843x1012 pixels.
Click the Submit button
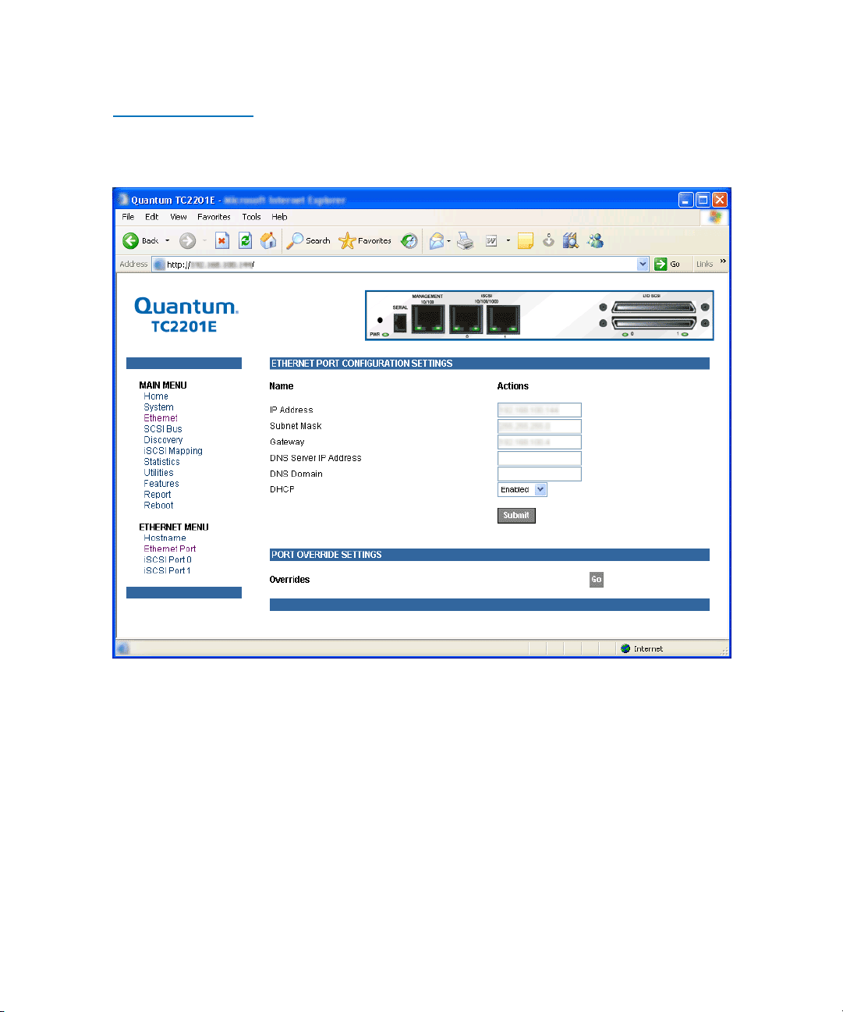tap(516, 516)
